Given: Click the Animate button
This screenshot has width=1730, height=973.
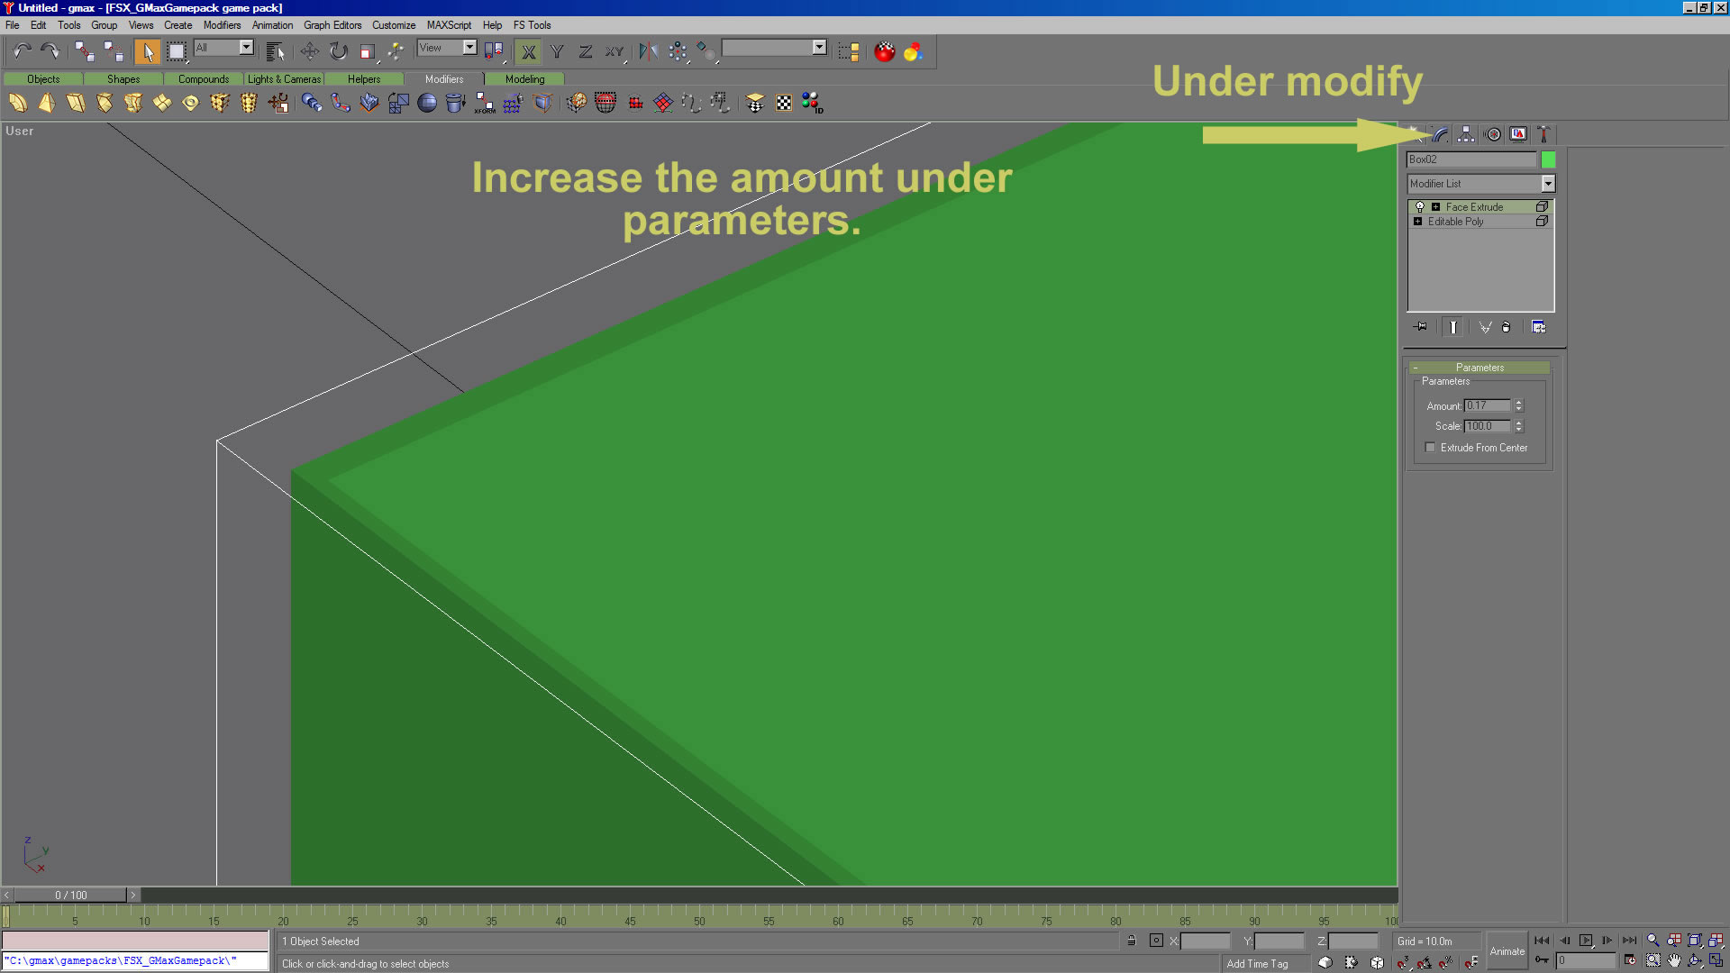Looking at the screenshot, I should pos(1507,951).
